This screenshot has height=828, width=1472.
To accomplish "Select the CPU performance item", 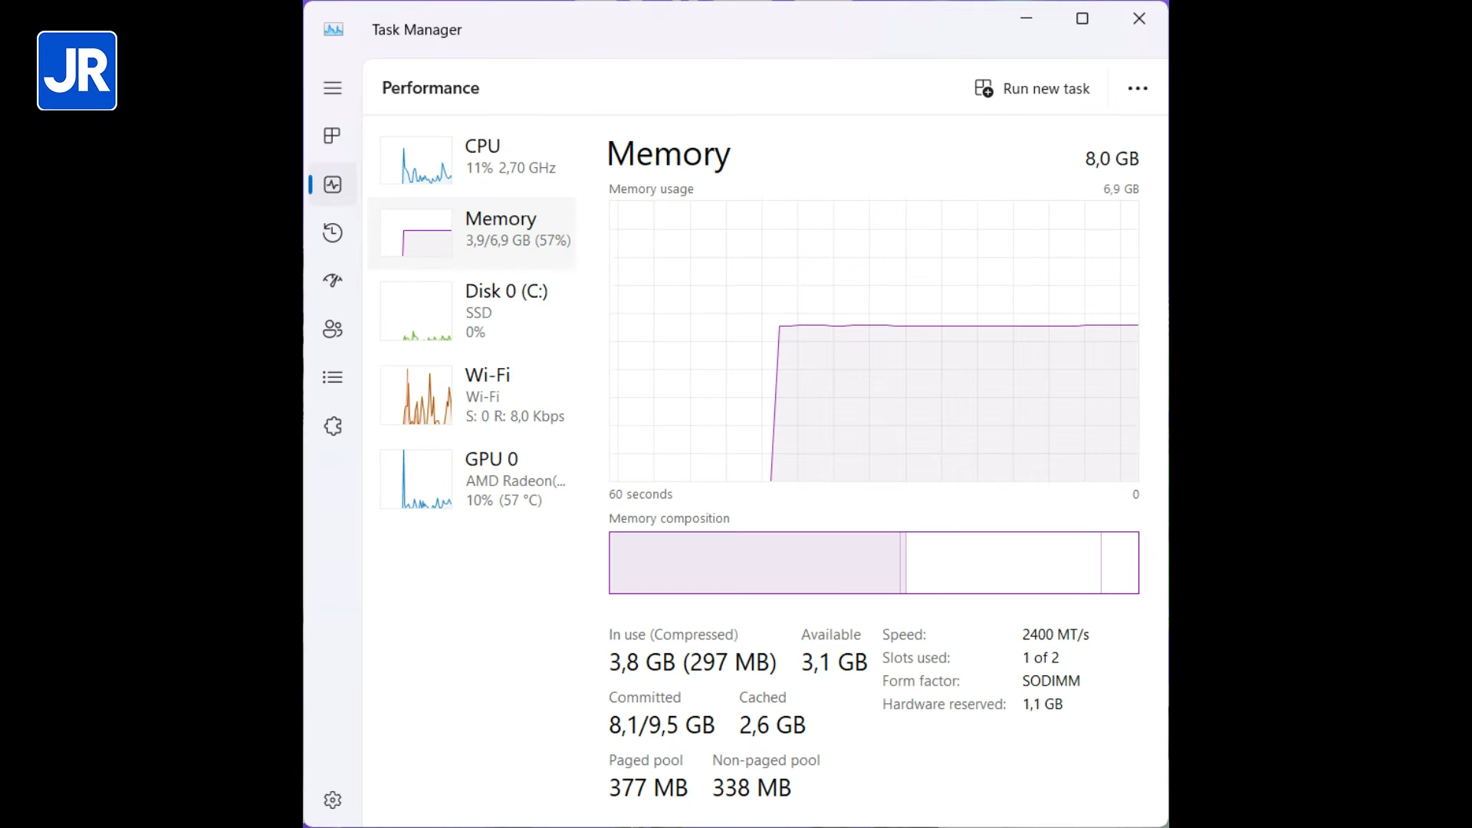I will pos(475,159).
